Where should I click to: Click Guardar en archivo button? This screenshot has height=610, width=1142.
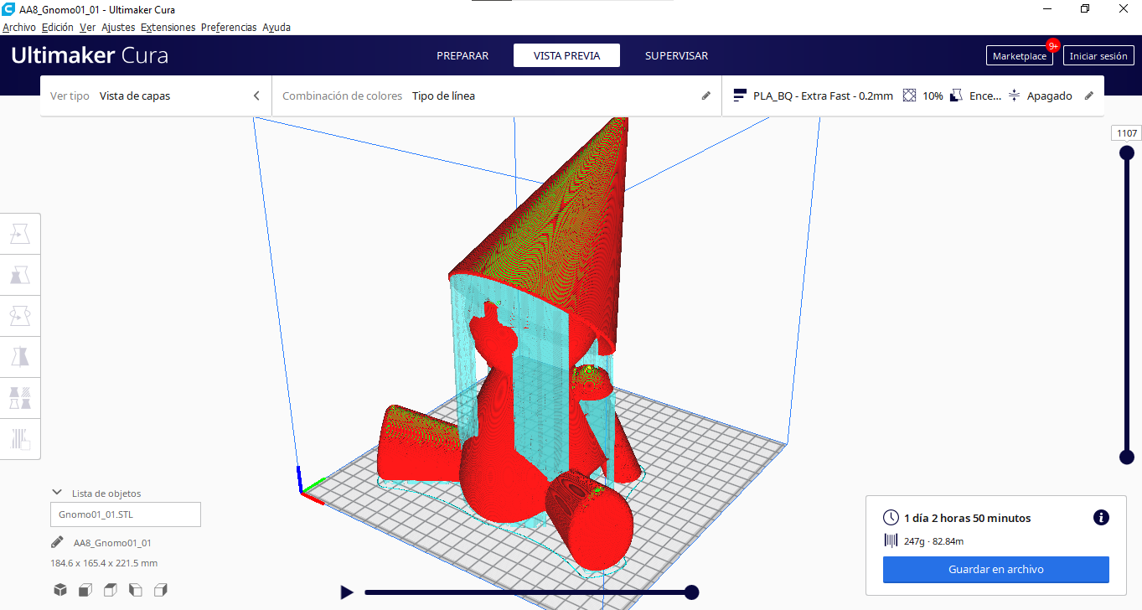pos(996,569)
